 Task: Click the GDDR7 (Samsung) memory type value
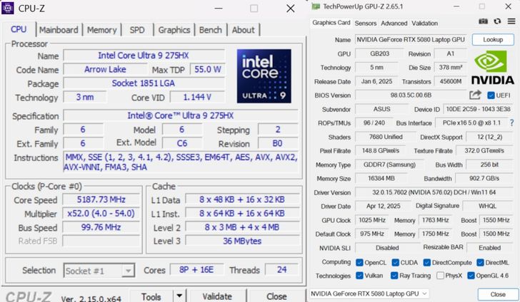tap(390, 165)
